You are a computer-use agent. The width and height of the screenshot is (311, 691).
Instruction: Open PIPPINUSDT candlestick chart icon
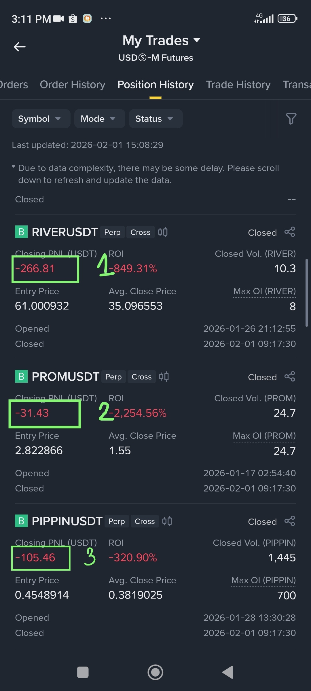click(x=167, y=521)
